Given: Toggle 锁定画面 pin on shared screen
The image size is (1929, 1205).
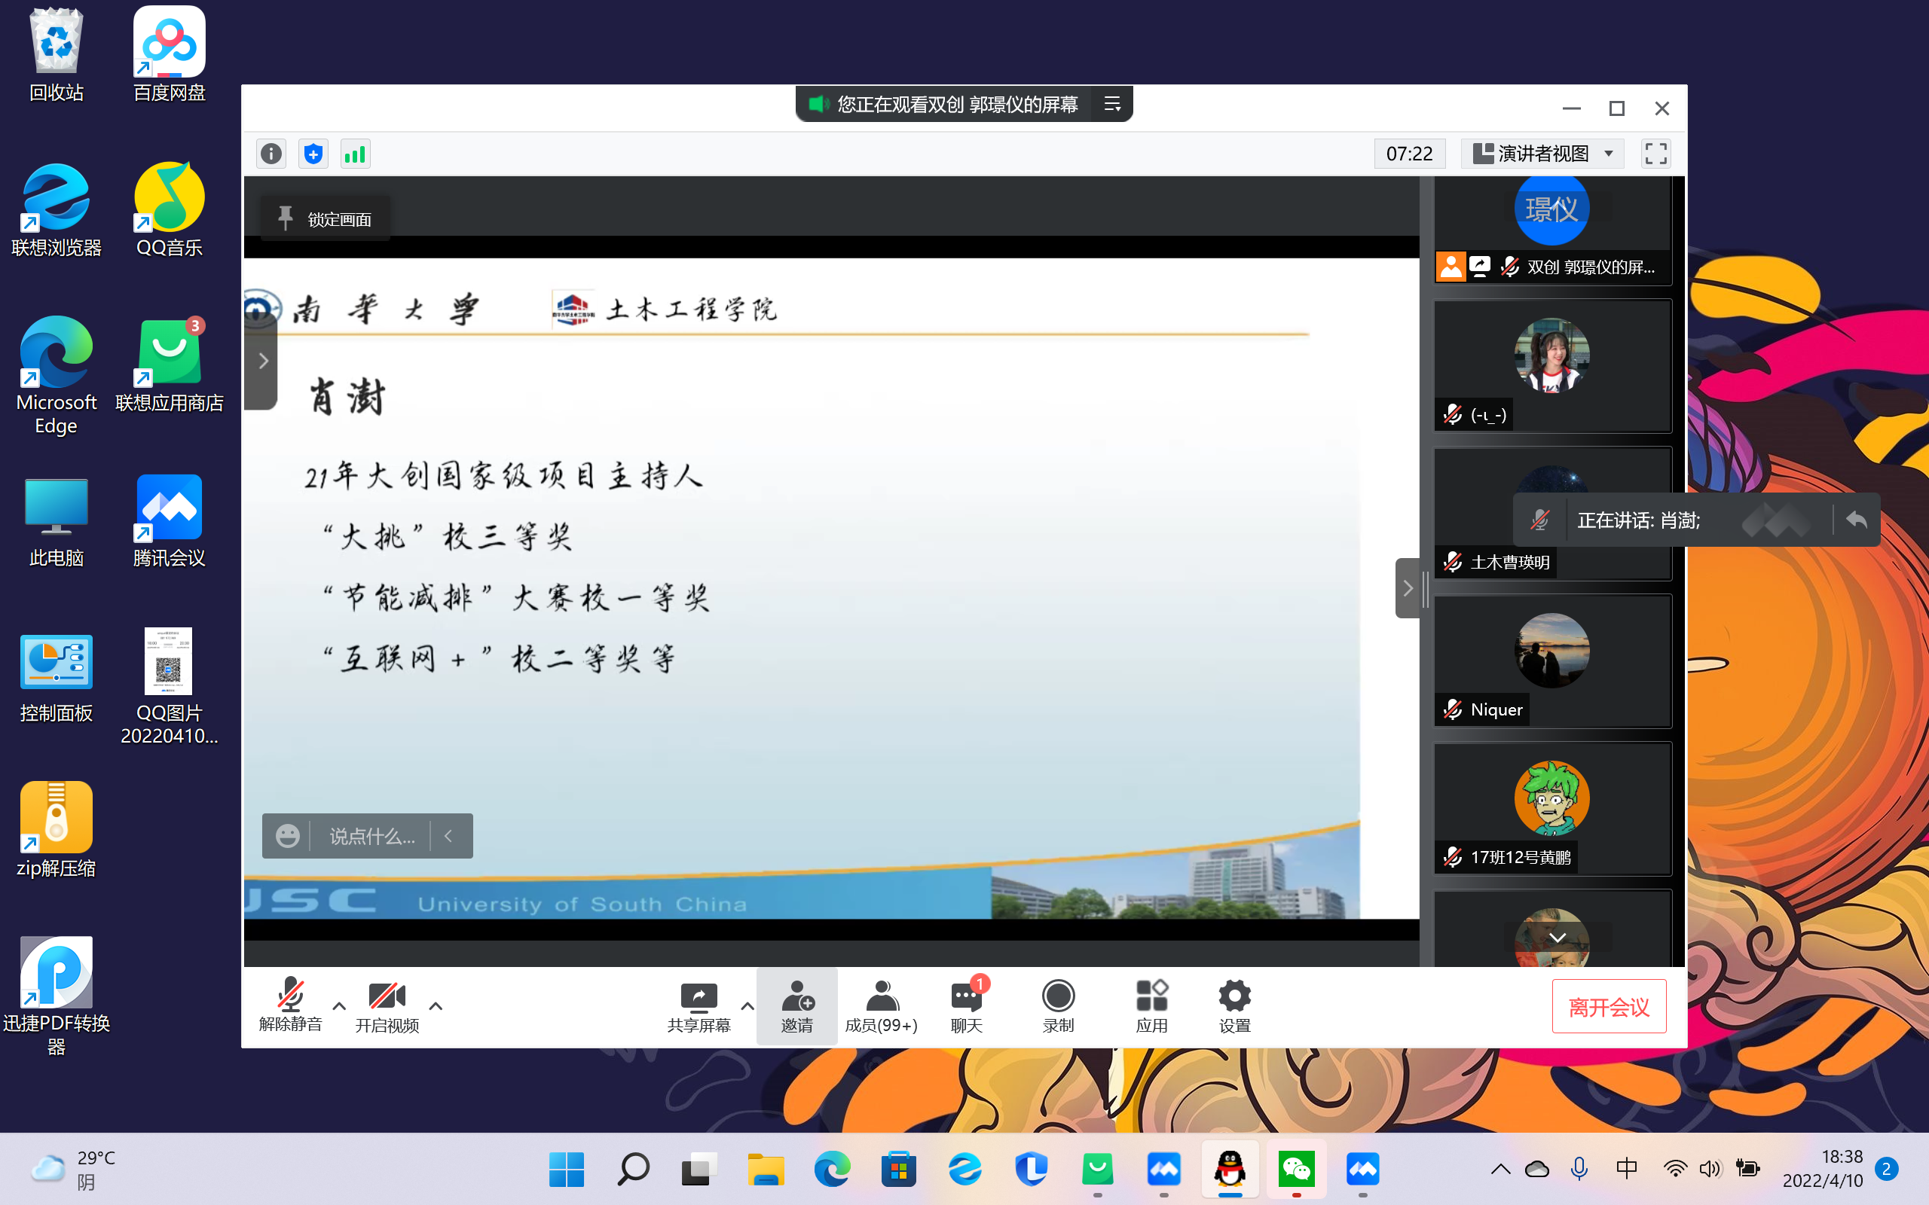Looking at the screenshot, I should pos(325,219).
